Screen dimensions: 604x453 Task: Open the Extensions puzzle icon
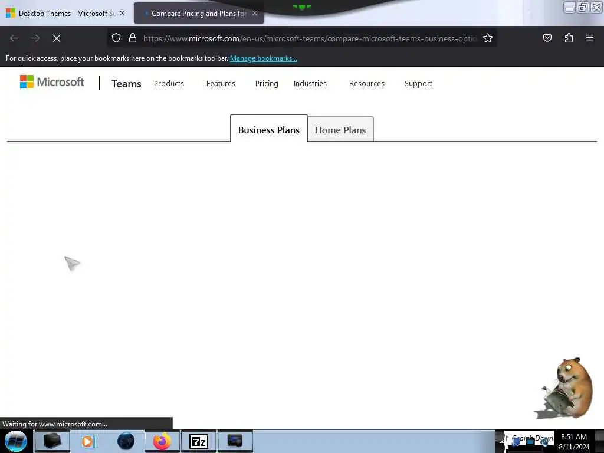pos(569,38)
